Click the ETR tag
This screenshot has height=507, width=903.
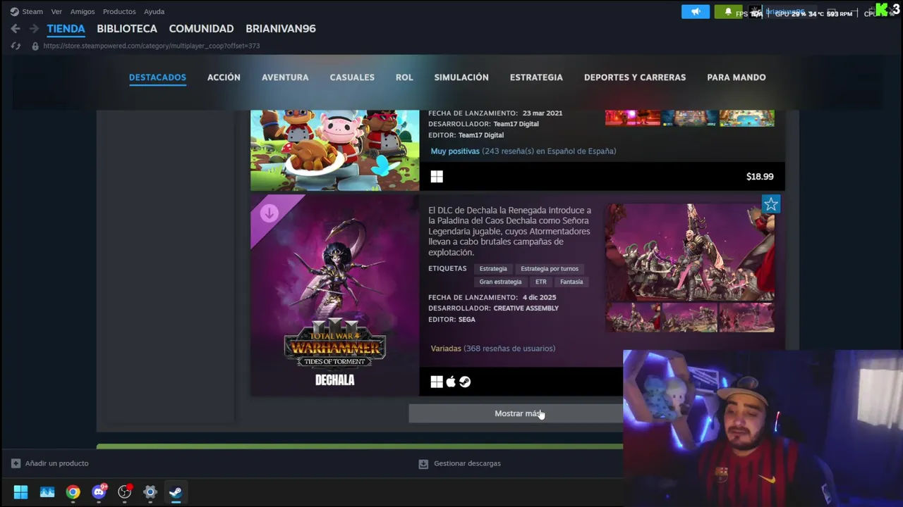(541, 282)
